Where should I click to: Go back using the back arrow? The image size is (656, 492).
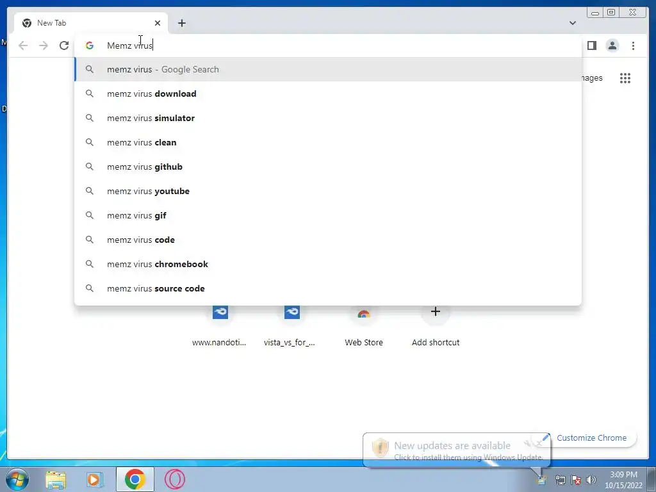pyautogui.click(x=23, y=45)
